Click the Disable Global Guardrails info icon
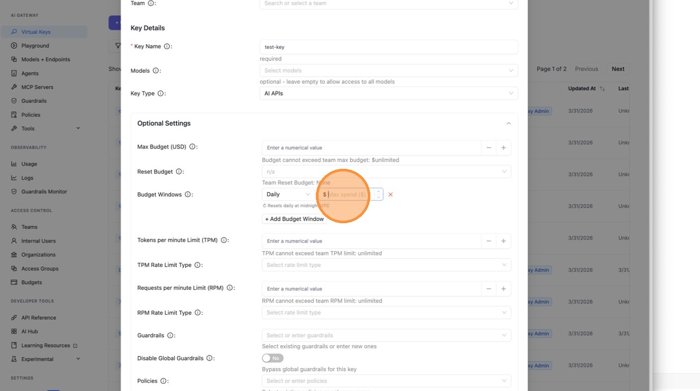This screenshot has width=700, height=391. 209,358
